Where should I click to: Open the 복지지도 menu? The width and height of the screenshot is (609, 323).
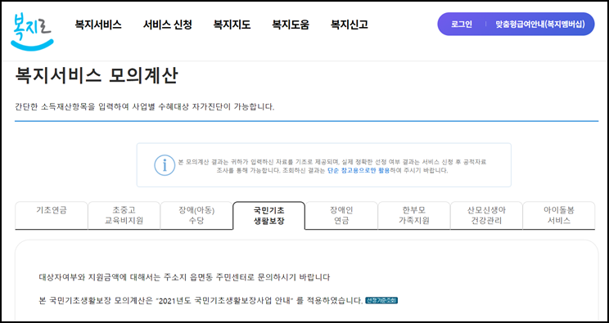click(x=232, y=25)
